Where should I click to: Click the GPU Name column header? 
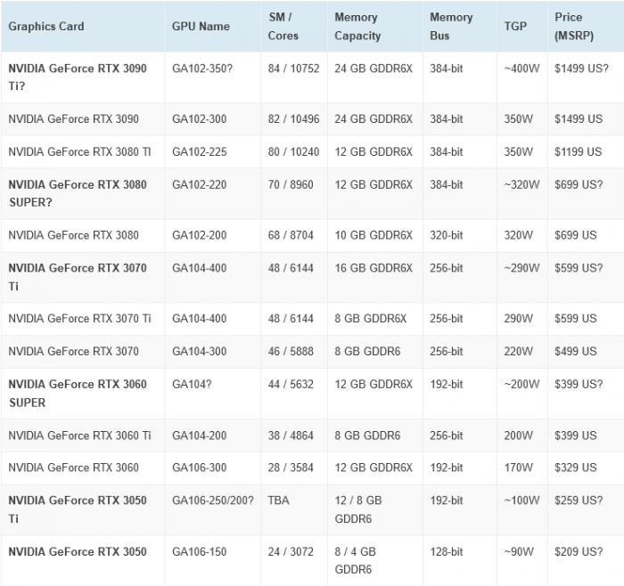(201, 27)
